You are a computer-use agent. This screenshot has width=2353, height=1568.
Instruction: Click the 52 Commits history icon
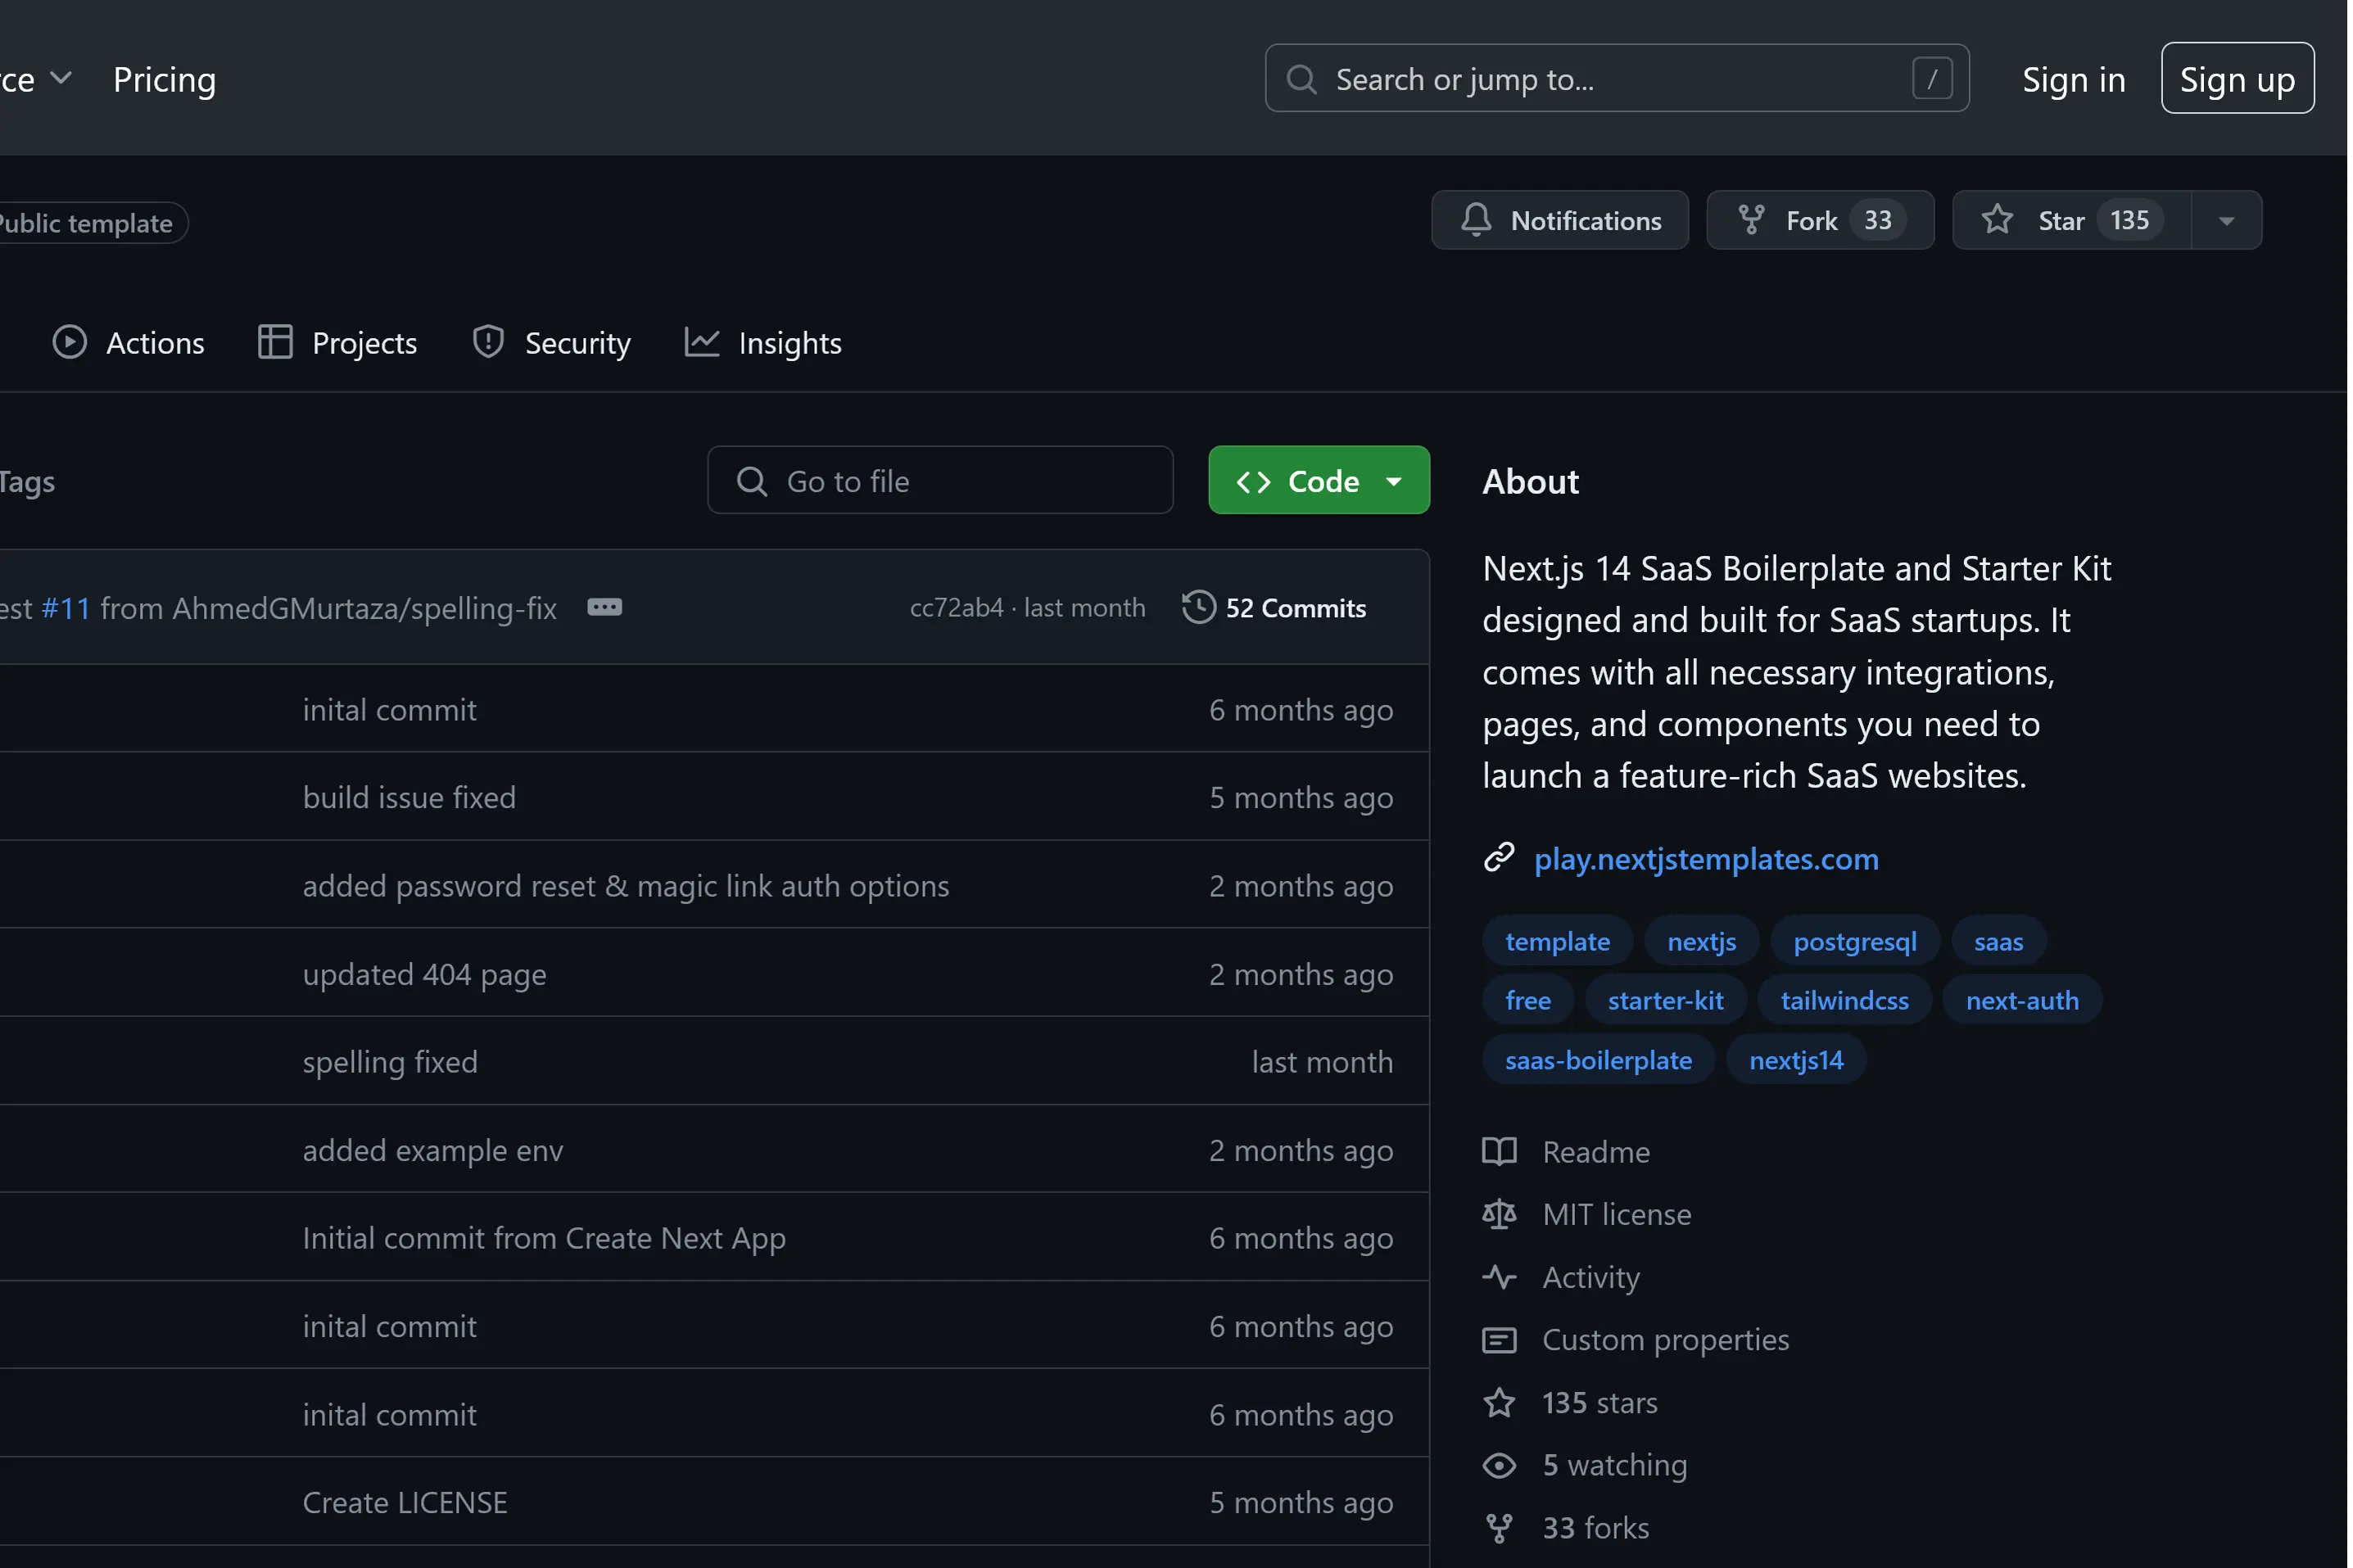pos(1198,608)
